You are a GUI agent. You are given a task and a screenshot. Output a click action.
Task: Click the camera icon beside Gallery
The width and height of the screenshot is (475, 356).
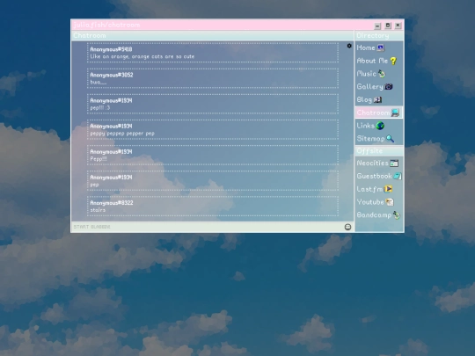click(389, 86)
